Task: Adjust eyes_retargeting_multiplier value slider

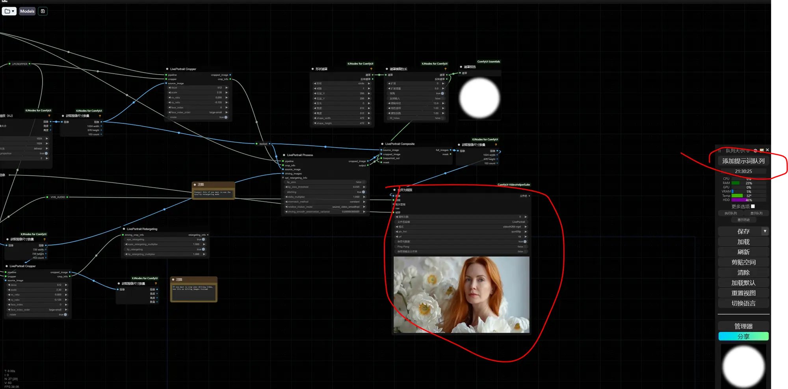Action: (x=165, y=244)
